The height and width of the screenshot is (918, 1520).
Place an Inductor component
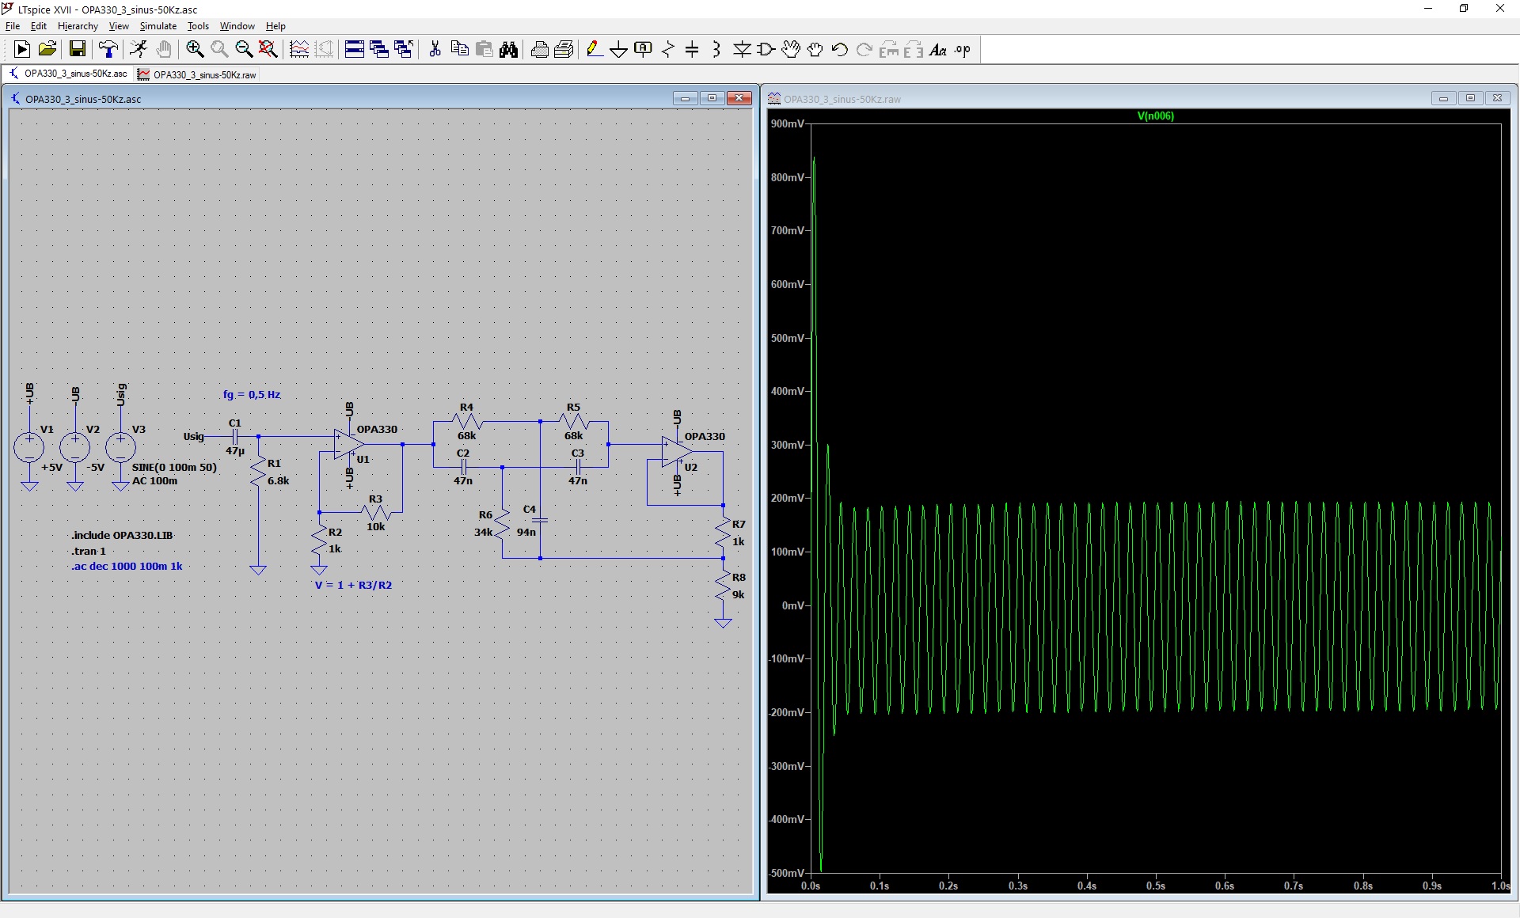tap(716, 49)
